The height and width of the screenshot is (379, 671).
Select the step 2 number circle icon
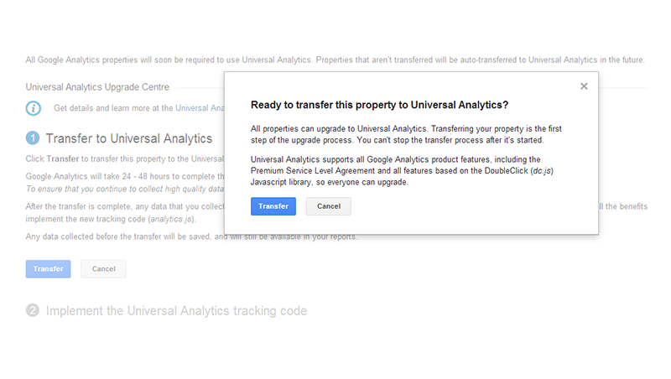tap(33, 311)
